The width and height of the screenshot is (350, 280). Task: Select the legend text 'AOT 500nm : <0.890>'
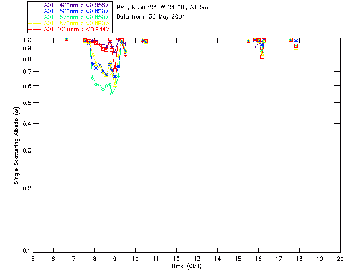click(77, 11)
